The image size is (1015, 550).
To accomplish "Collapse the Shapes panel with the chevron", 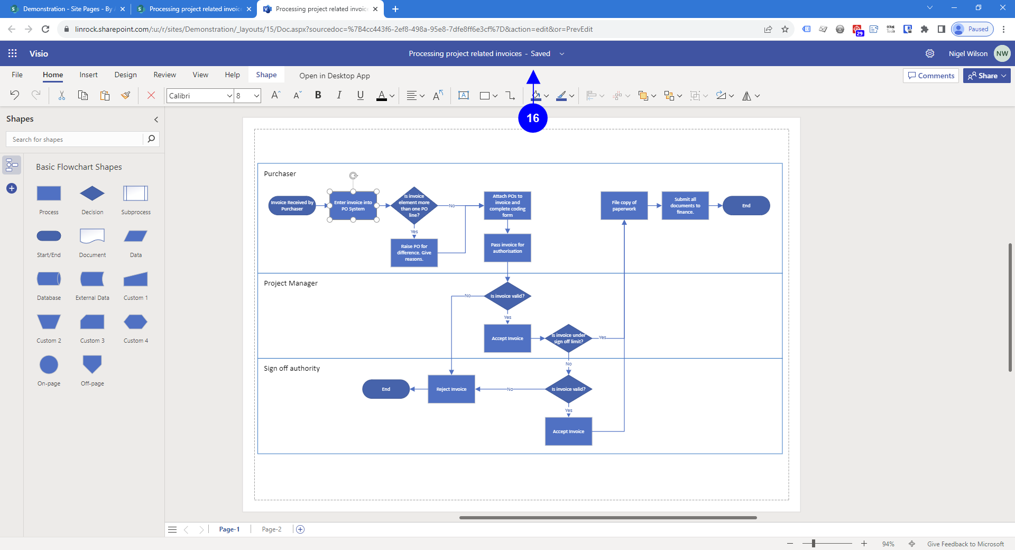I will pyautogui.click(x=156, y=120).
